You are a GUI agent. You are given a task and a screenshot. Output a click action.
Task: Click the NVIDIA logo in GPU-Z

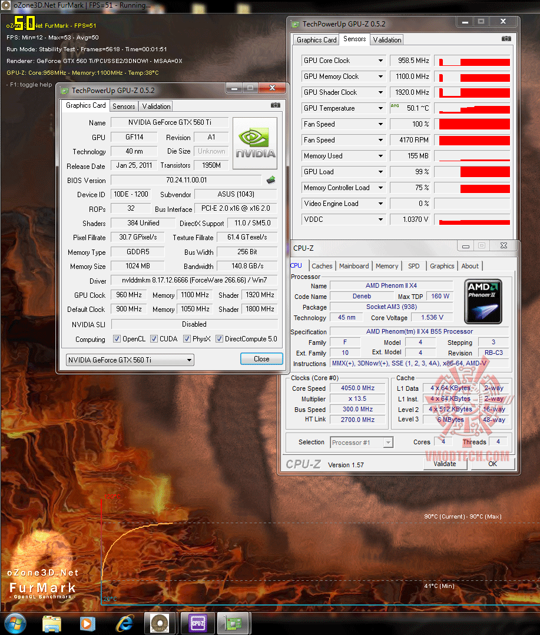pyautogui.click(x=255, y=144)
